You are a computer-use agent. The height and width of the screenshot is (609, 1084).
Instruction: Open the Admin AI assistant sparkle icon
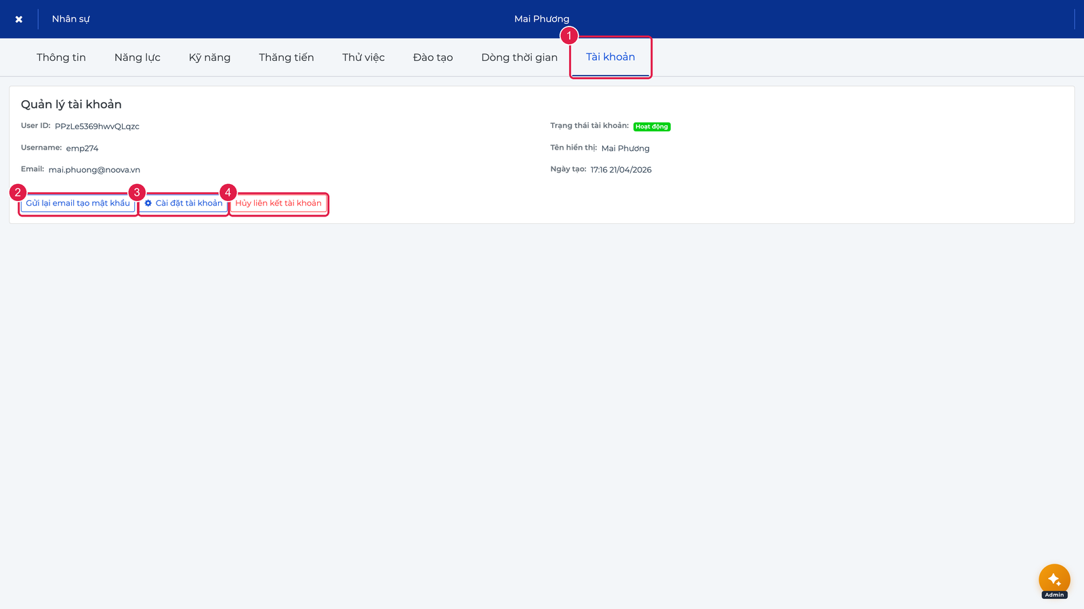tap(1054, 580)
